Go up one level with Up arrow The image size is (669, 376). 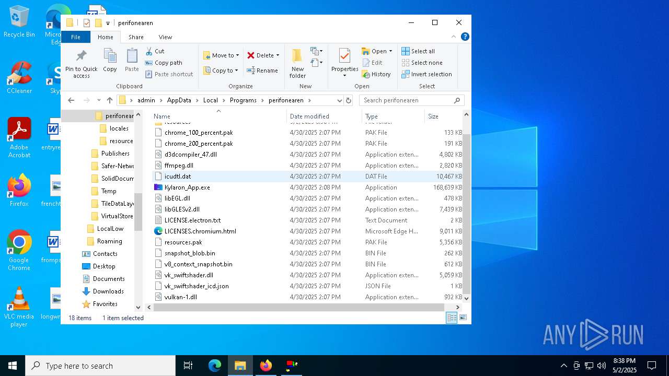pyautogui.click(x=109, y=100)
